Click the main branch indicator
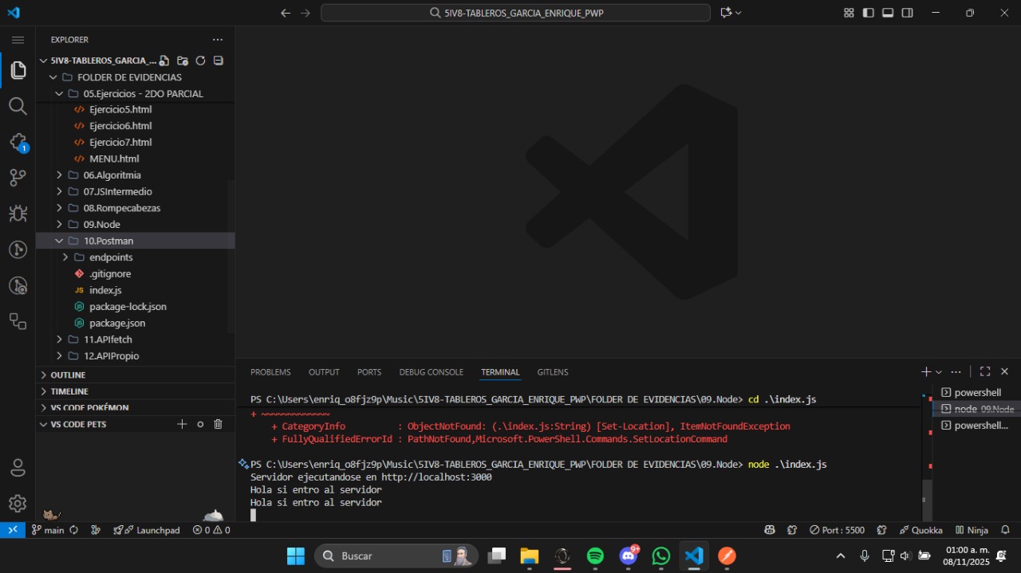 pyautogui.click(x=49, y=529)
